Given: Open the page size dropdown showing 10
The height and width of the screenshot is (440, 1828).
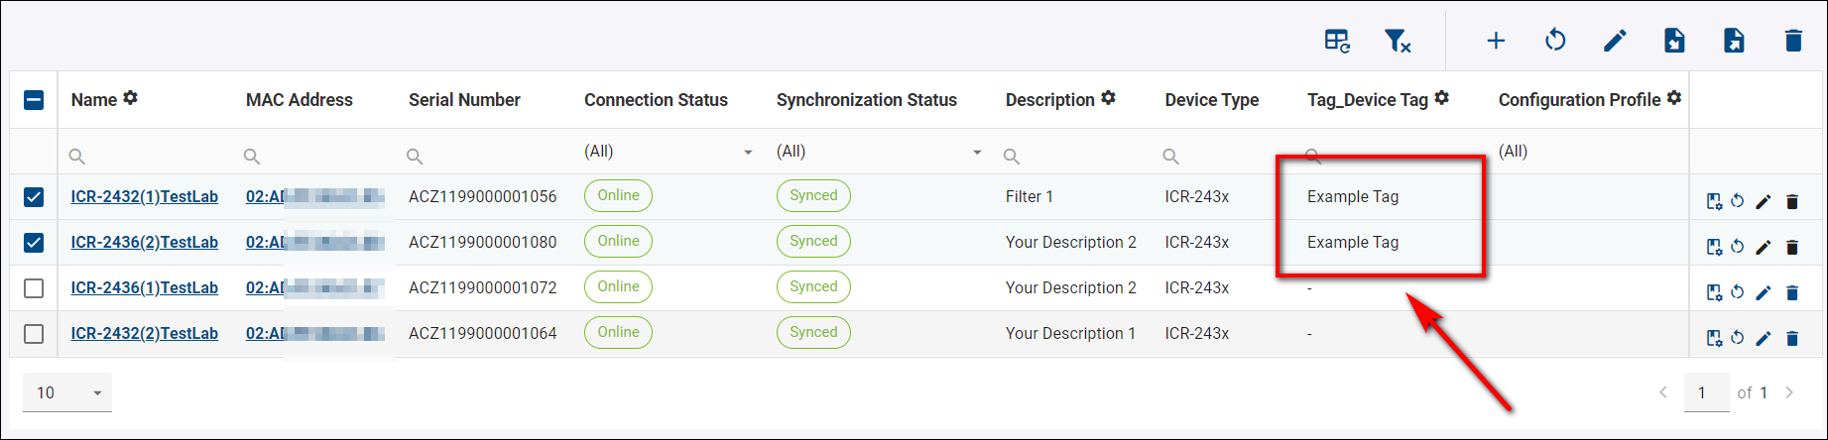Looking at the screenshot, I should [67, 392].
